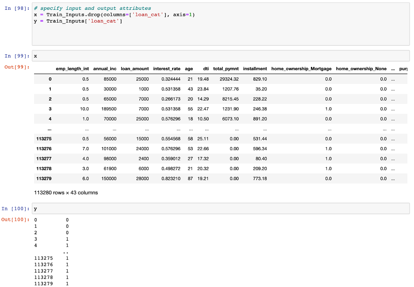Image resolution: width=414 pixels, height=287 pixels.
Task: Click the installment column header
Action: click(x=256, y=68)
